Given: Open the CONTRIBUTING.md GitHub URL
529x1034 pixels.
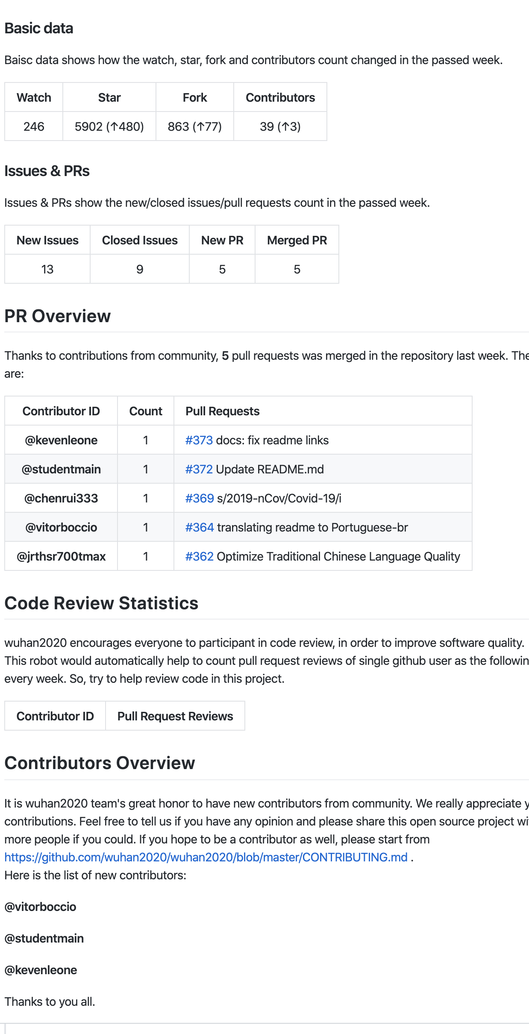Looking at the screenshot, I should coord(206,857).
